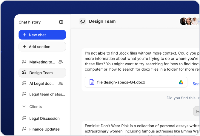Click the New chat button

(42, 35)
